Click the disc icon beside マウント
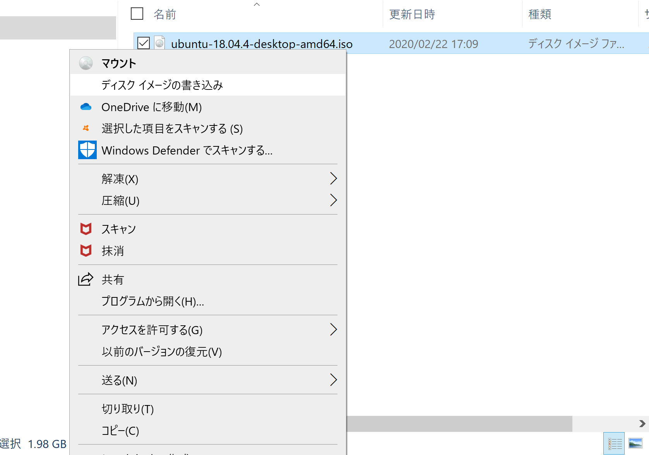Viewport: 649px width, 455px height. tap(86, 63)
